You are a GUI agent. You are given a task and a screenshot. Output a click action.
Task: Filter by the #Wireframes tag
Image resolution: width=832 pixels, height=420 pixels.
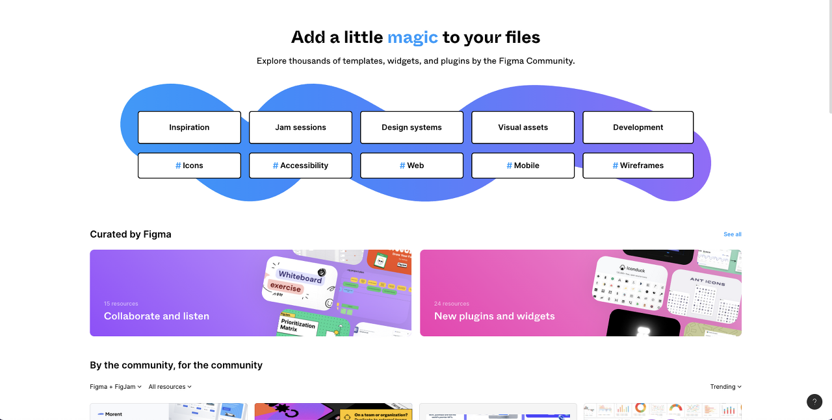point(638,166)
